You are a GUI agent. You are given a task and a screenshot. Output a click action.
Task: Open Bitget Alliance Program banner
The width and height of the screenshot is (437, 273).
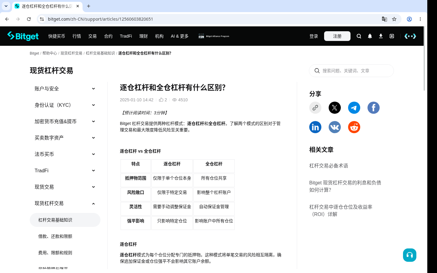pos(214,36)
